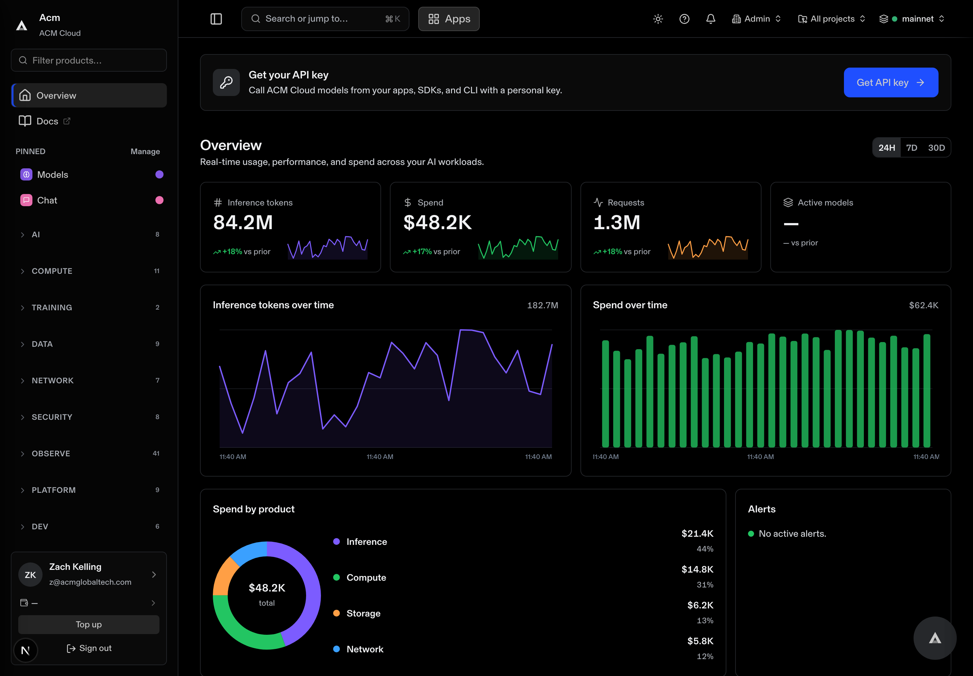Viewport: 973px width, 676px height.
Task: Click the ZK avatar
Action: (x=30, y=575)
